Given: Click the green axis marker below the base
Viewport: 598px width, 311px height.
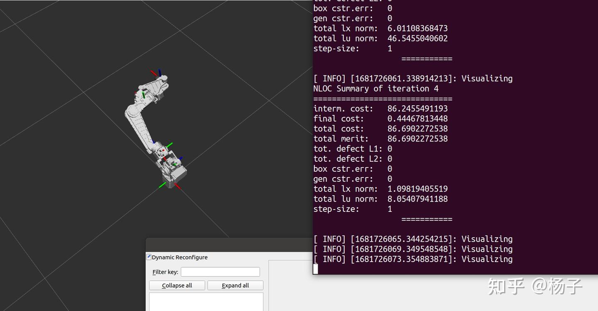Looking at the screenshot, I should (162, 185).
